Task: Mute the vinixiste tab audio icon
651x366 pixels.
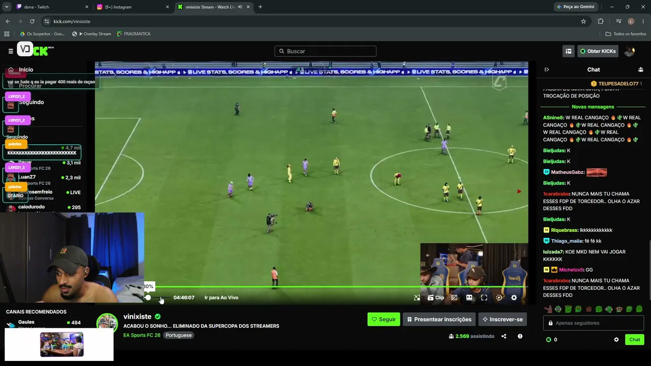Action: 240,7
